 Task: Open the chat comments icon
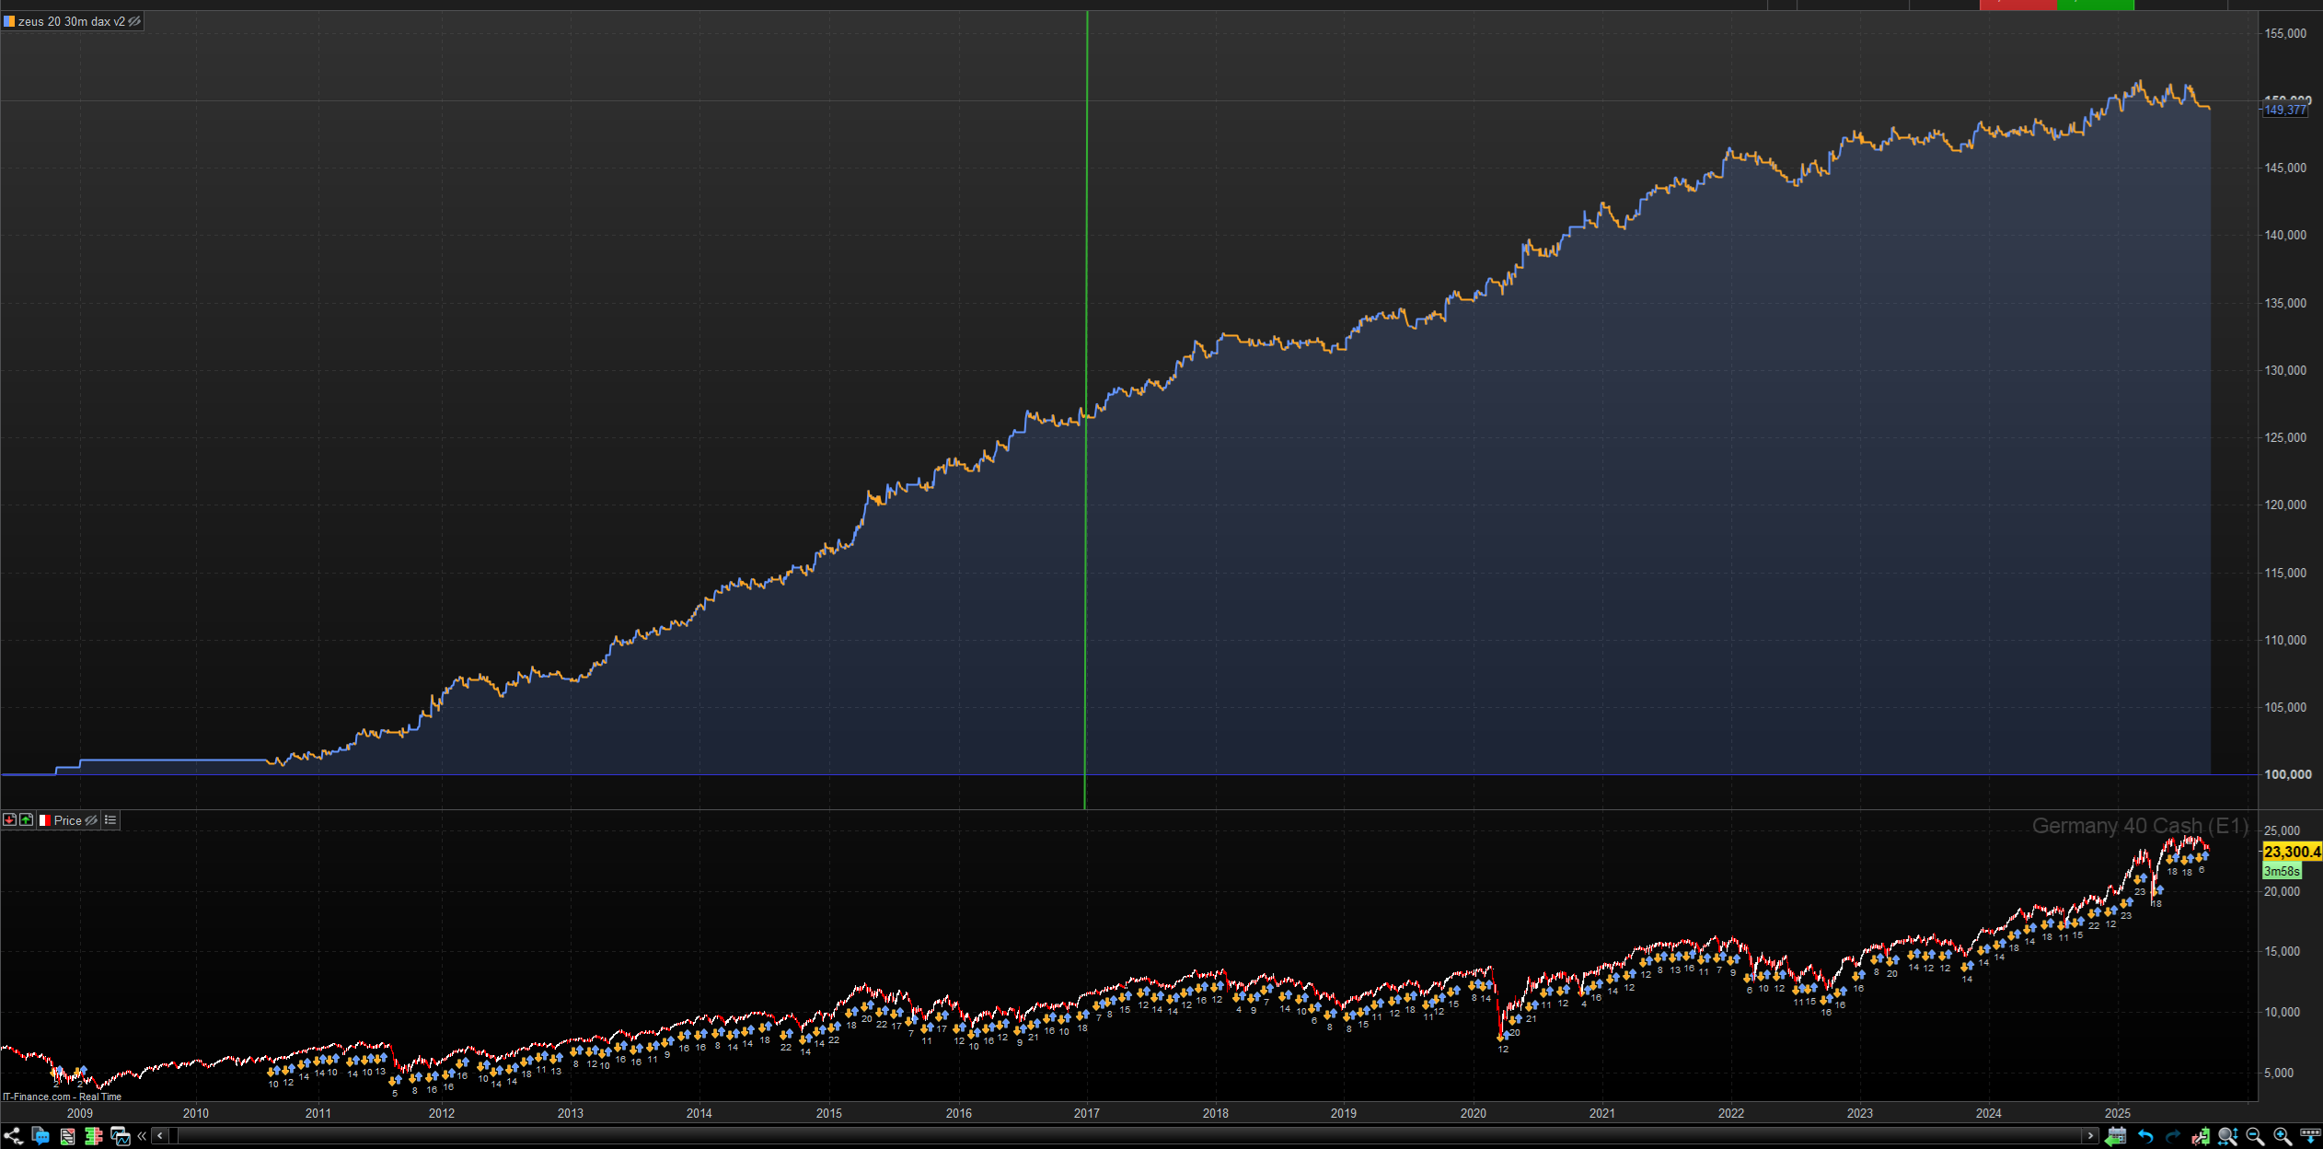[40, 1136]
